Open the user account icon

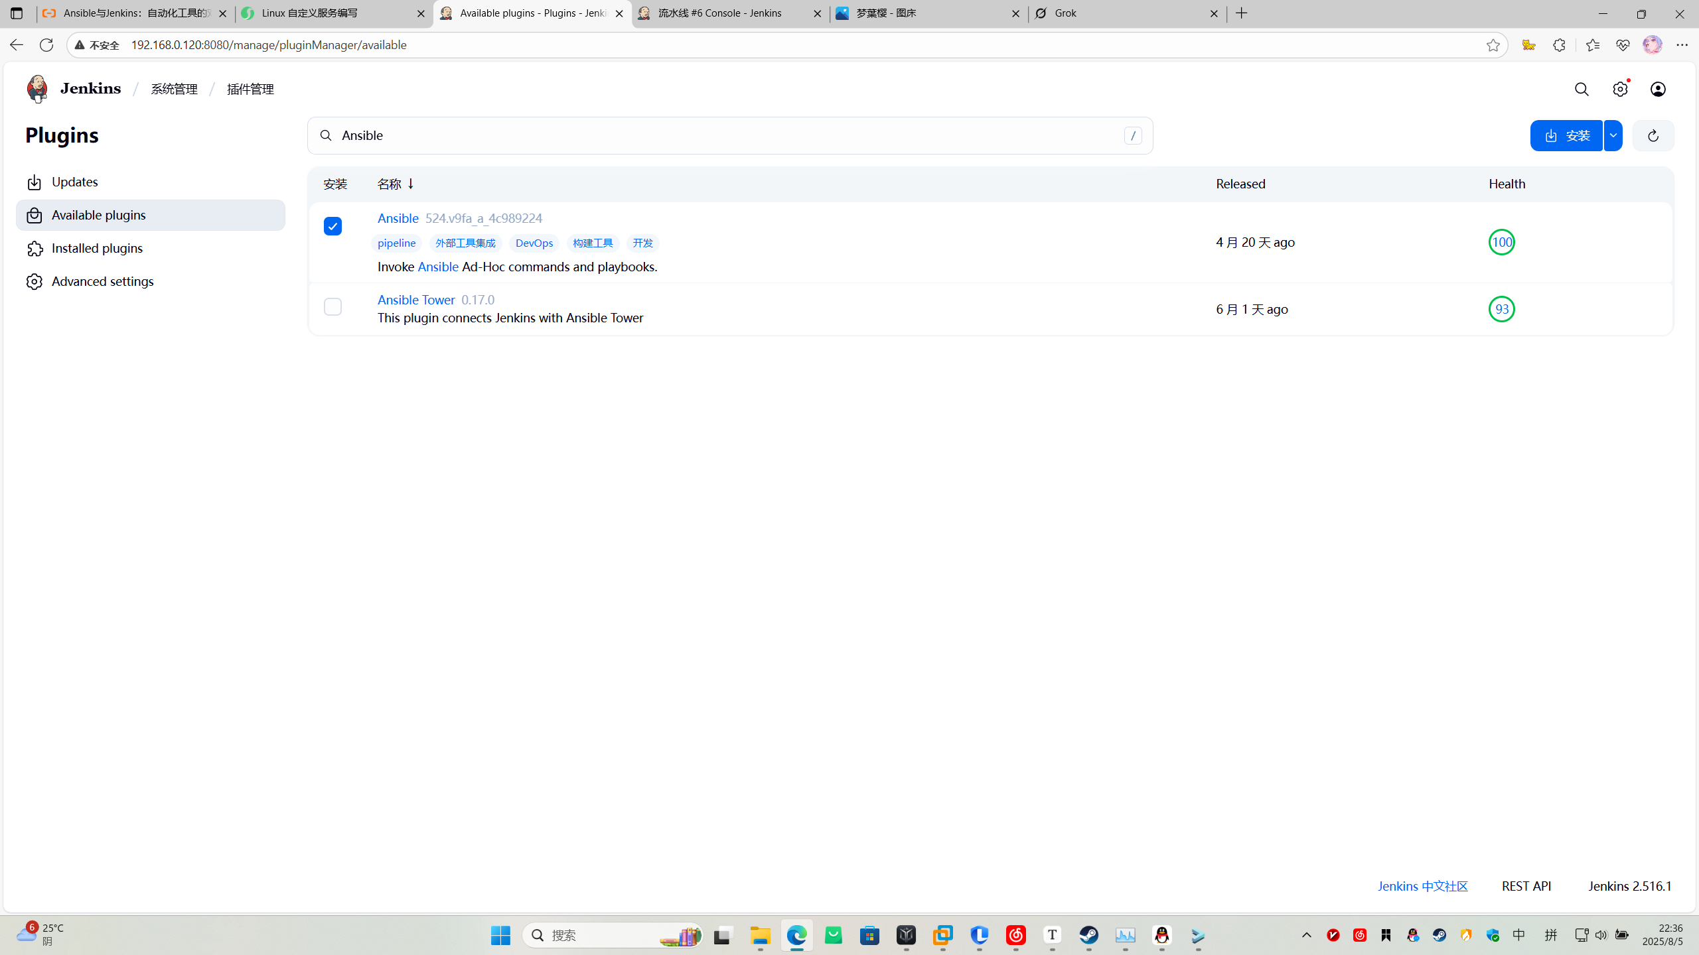(1658, 89)
